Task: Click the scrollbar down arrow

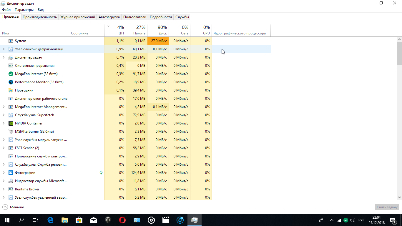Action: tap(399, 197)
